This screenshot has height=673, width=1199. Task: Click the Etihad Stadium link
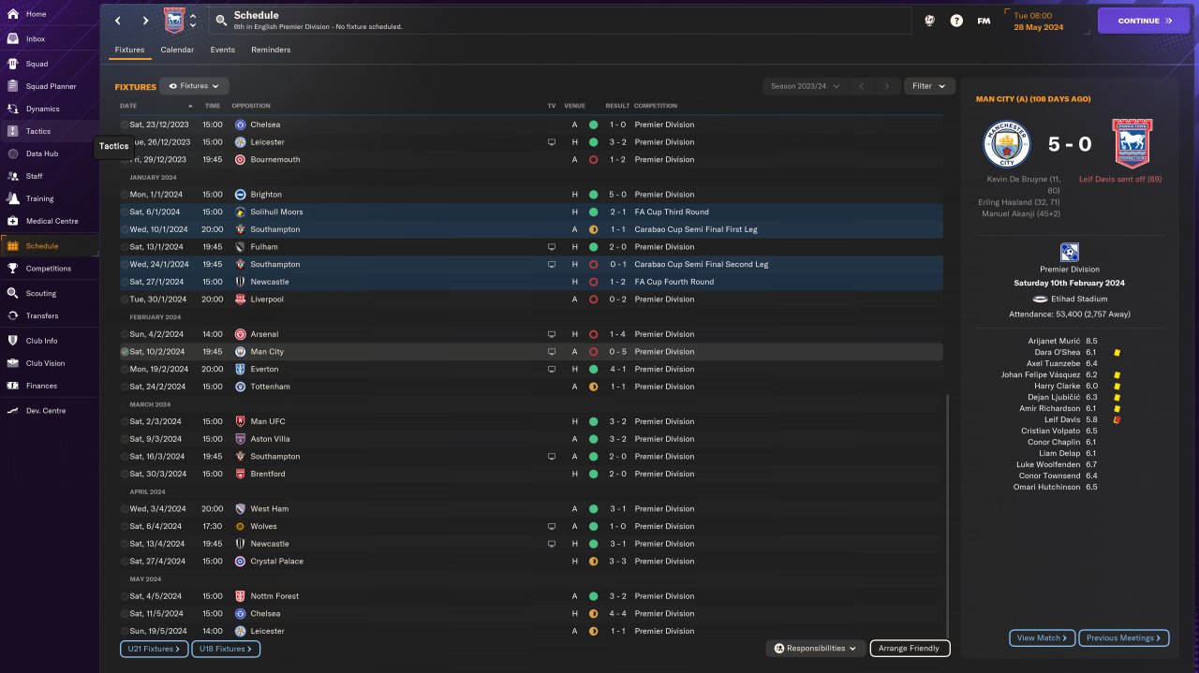coord(1078,299)
